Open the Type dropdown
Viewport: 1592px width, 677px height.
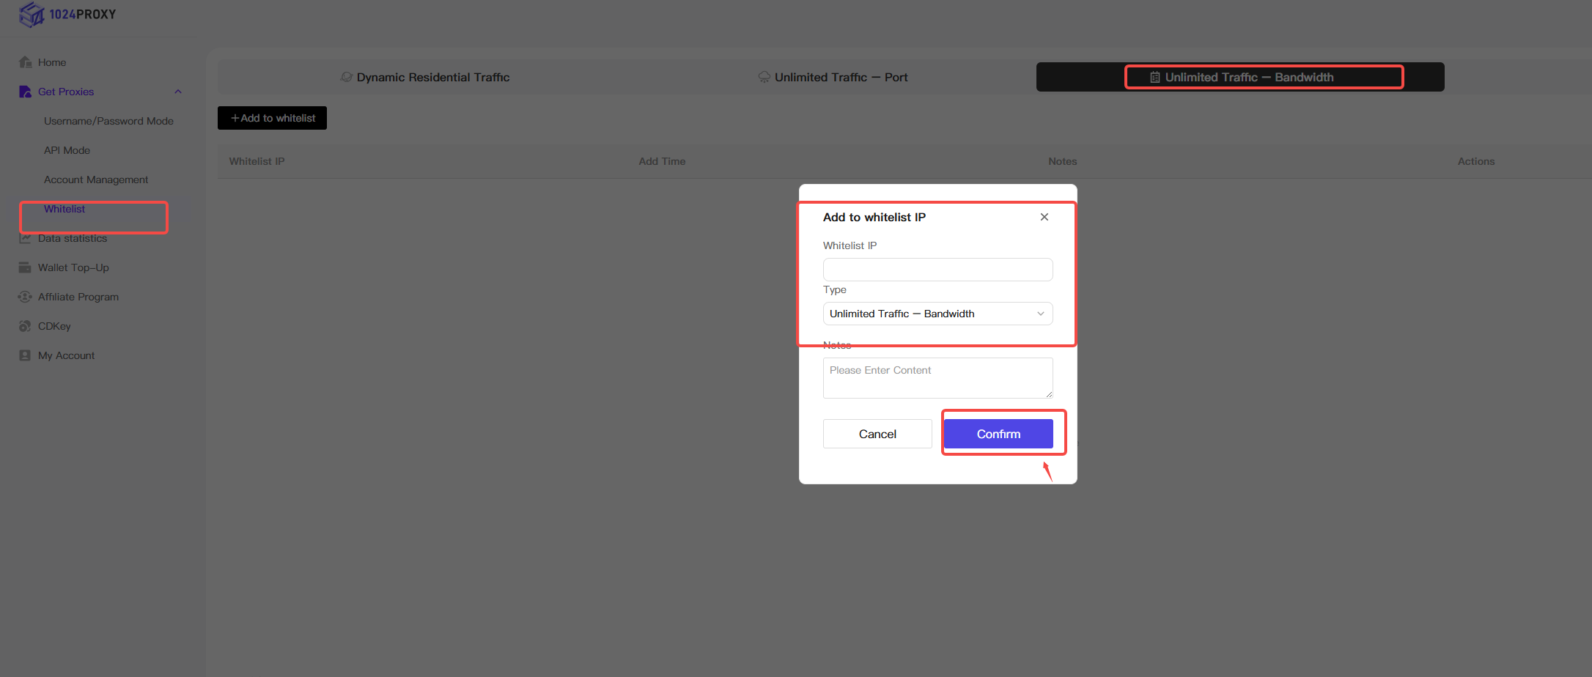point(937,314)
